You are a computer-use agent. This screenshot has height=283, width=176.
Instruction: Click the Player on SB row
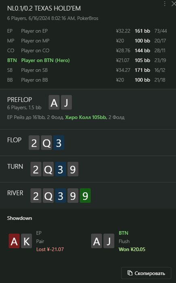pos(87,70)
